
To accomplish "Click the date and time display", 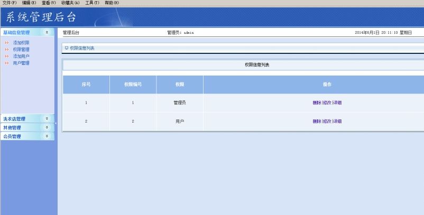I will coord(383,33).
